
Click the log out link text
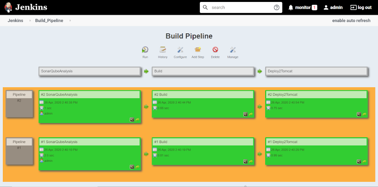click(x=365, y=8)
